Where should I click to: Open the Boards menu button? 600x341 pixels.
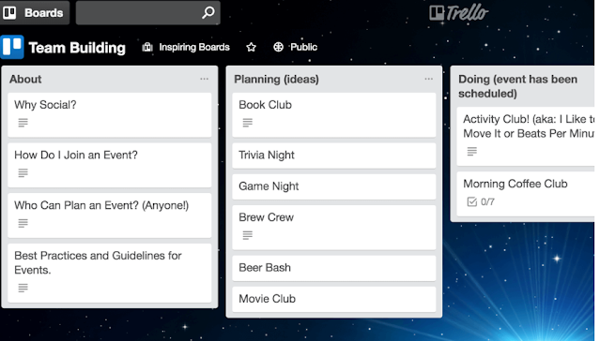34,12
